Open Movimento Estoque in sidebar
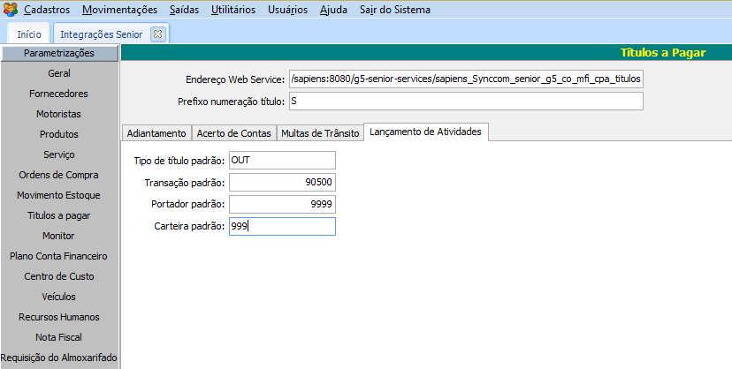 click(59, 195)
